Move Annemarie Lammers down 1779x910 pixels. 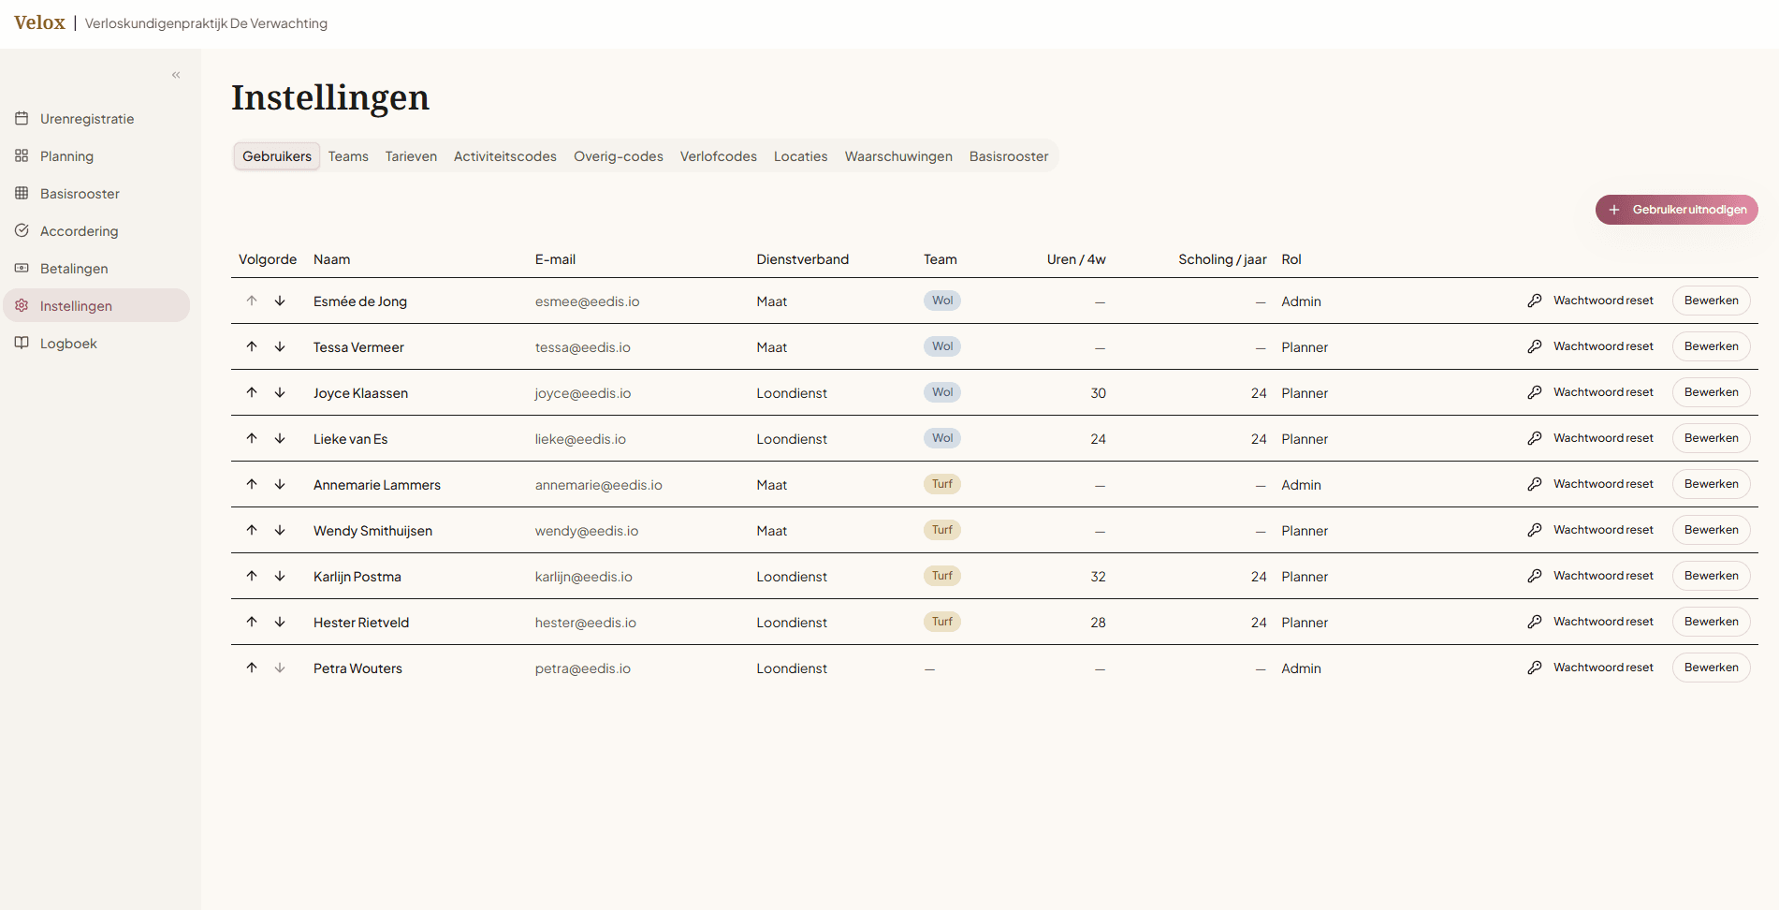[280, 484]
